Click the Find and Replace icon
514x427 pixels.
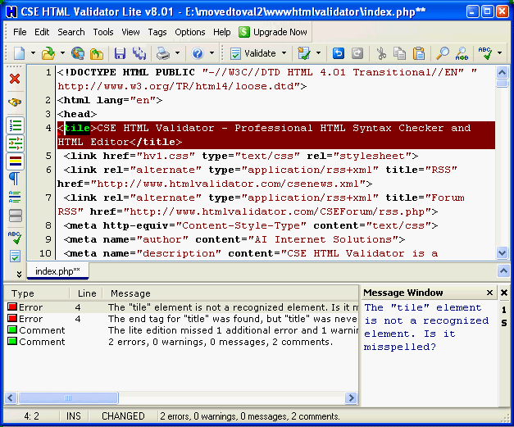click(462, 53)
